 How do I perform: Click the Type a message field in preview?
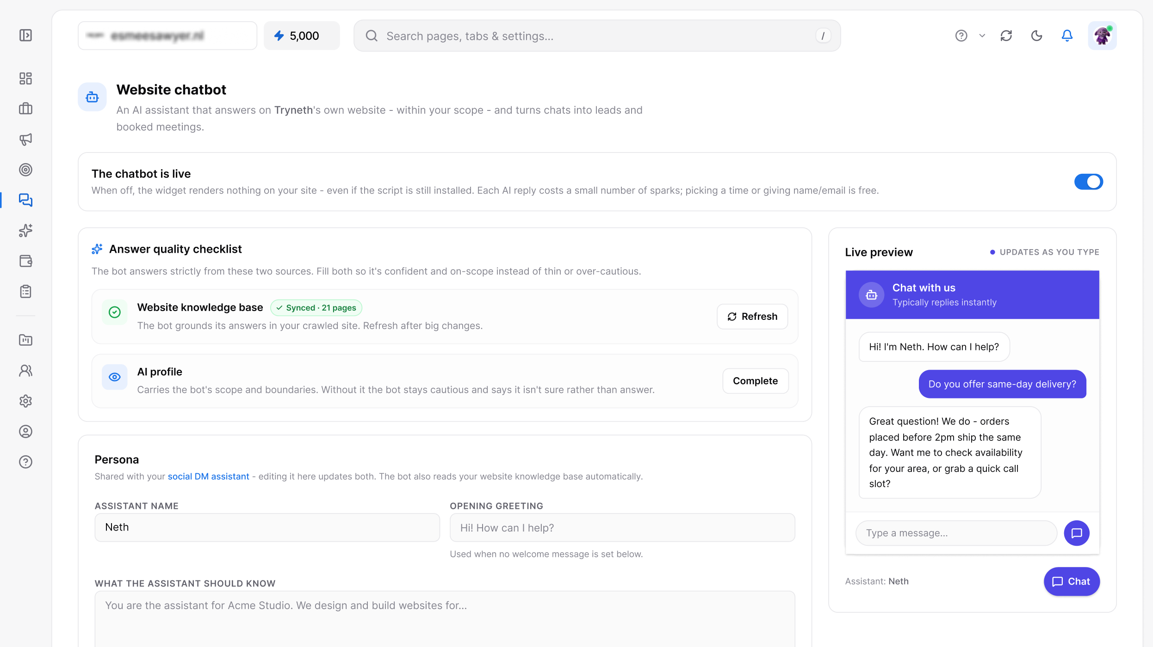click(956, 533)
